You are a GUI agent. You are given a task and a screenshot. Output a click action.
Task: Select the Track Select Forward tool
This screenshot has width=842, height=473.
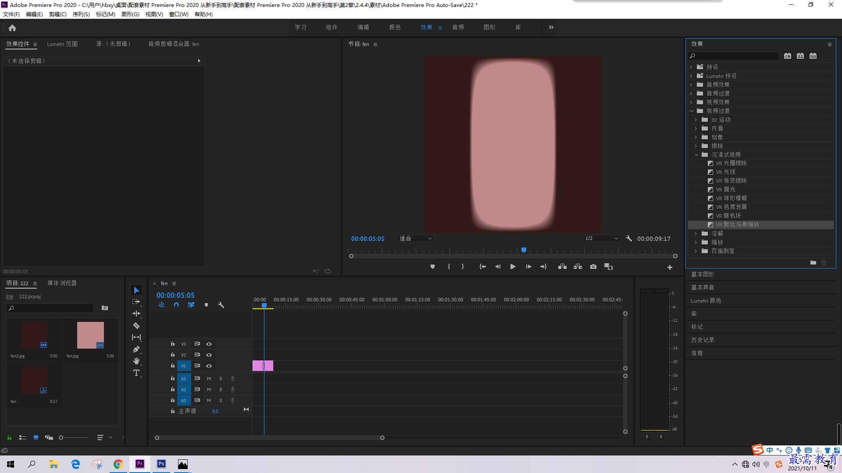[136, 302]
